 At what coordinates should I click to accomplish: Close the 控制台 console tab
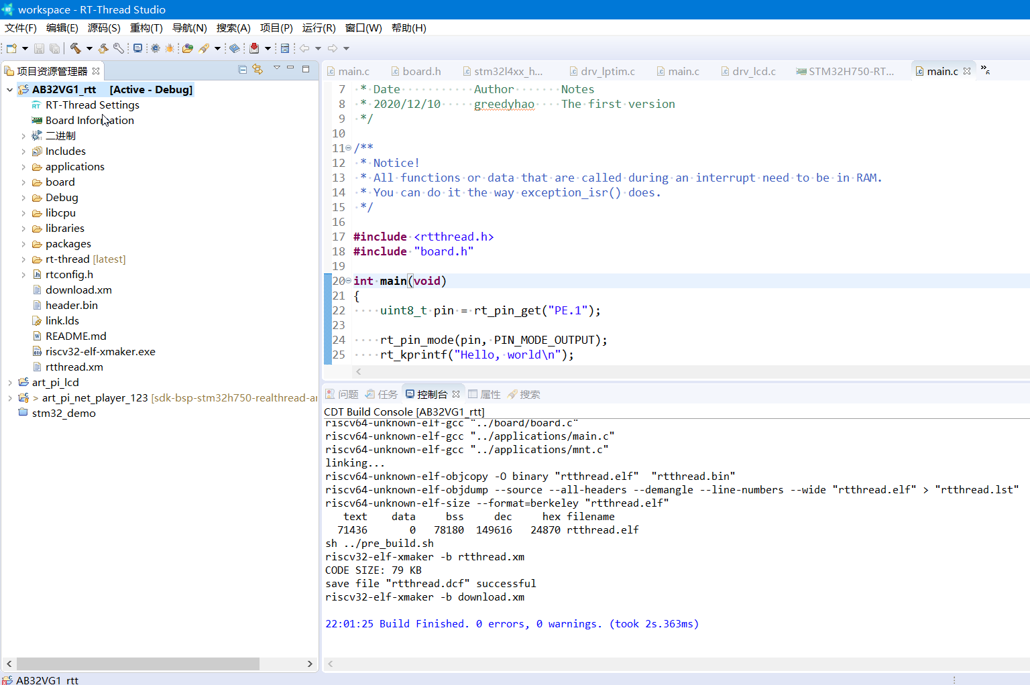(456, 394)
